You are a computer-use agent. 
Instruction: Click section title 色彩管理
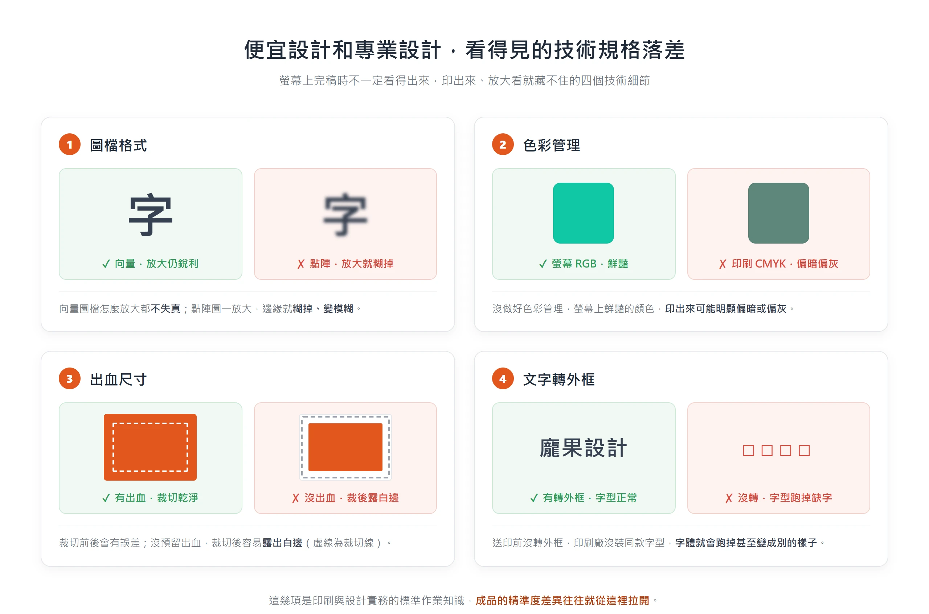point(552,145)
